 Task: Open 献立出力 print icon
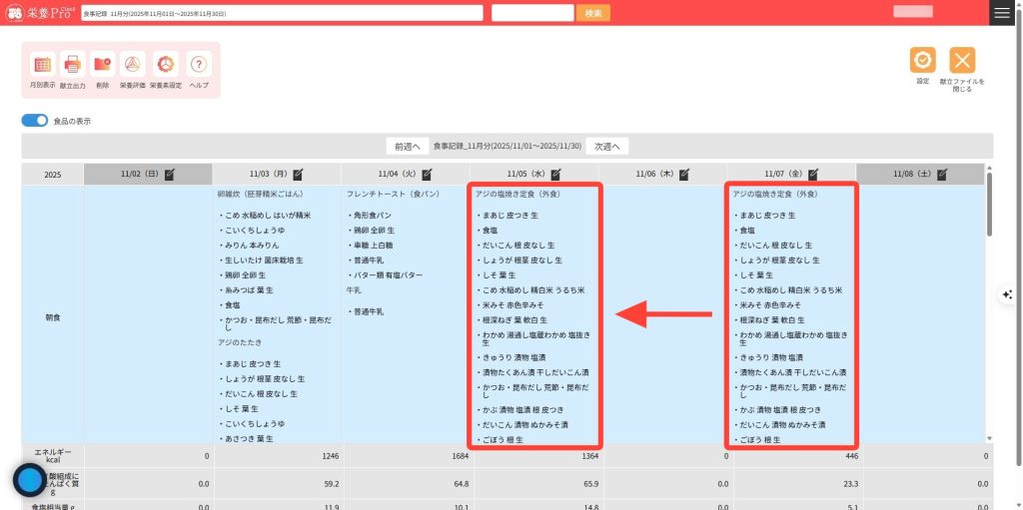[73, 65]
